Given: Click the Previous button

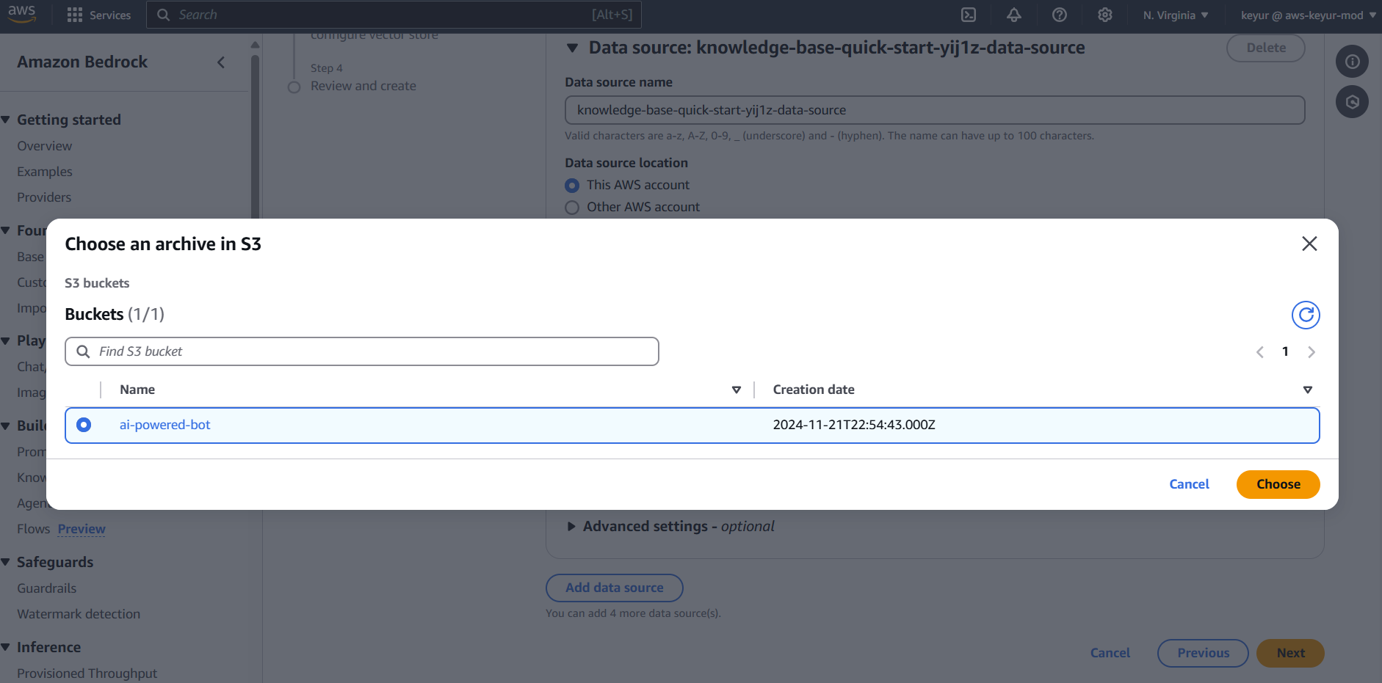Looking at the screenshot, I should (x=1203, y=653).
